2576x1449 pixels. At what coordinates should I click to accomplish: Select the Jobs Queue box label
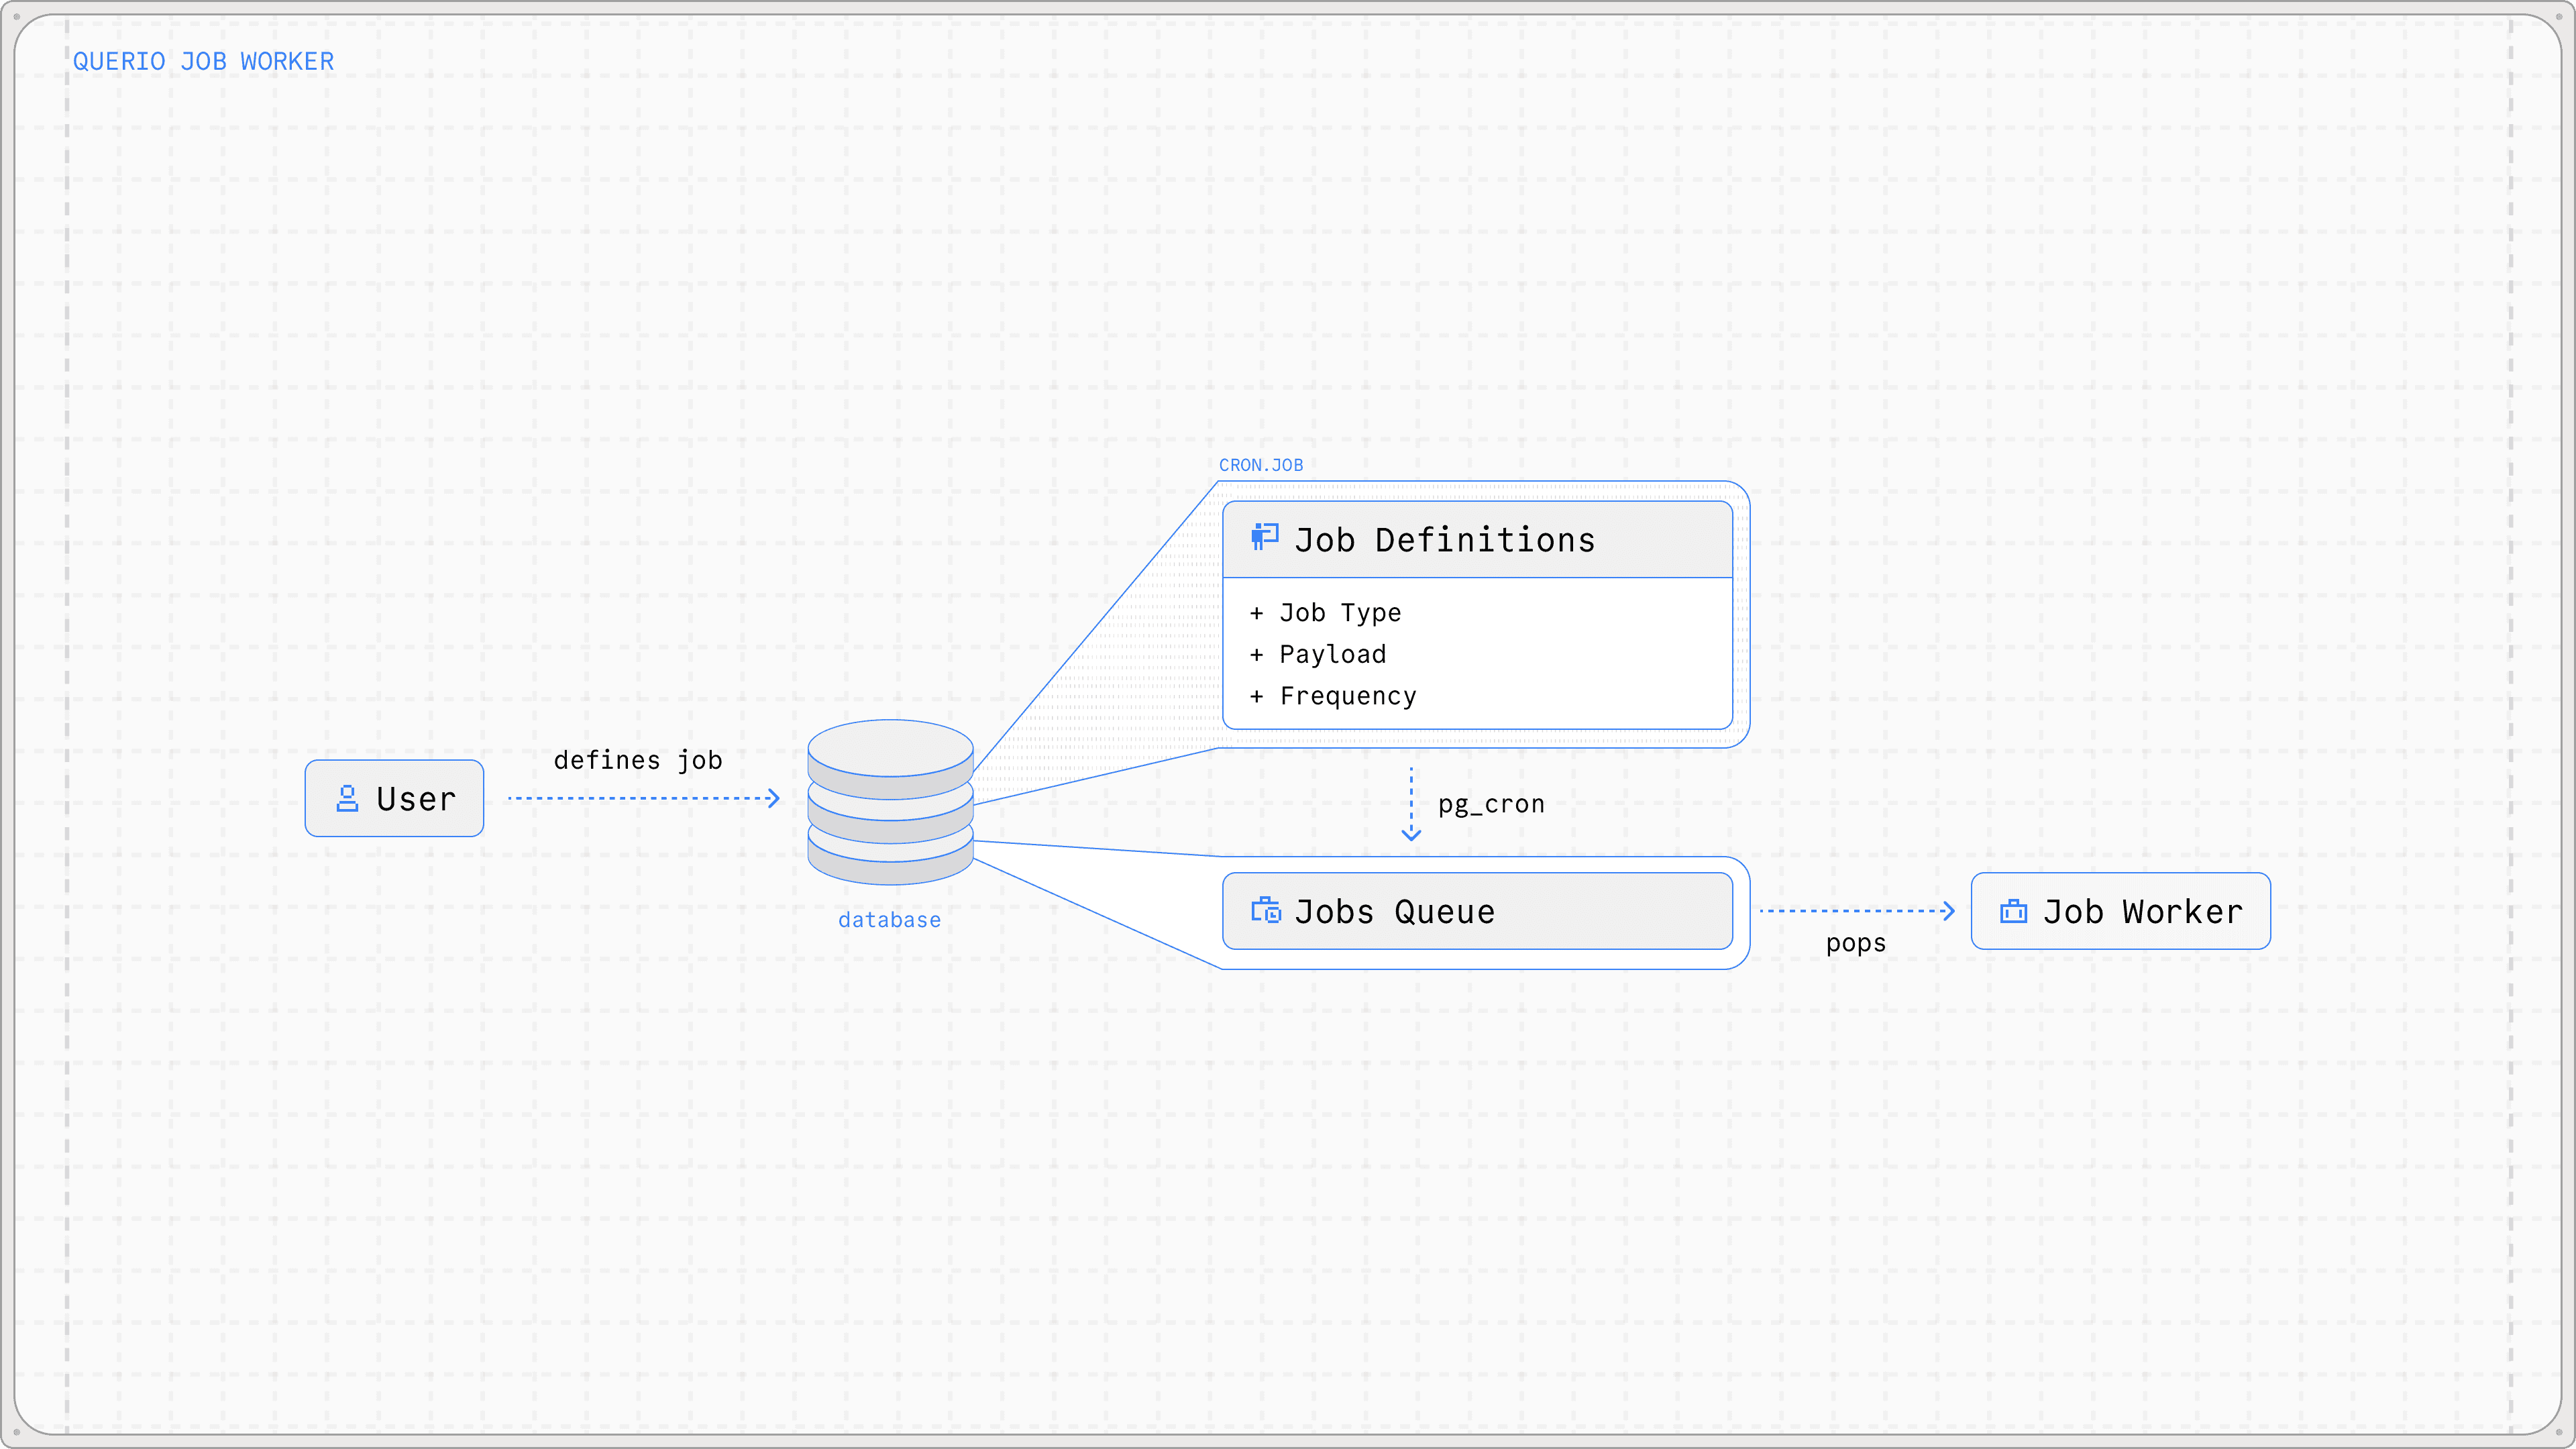[x=1394, y=912]
